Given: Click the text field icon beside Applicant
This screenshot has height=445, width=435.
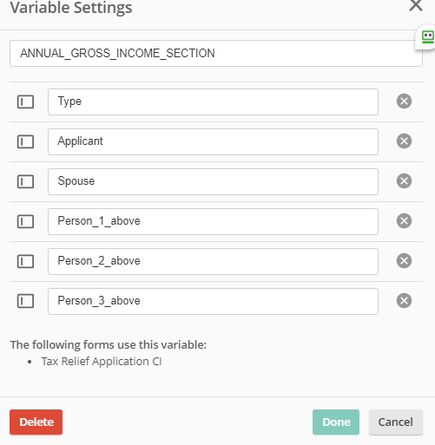Looking at the screenshot, I should tap(25, 141).
